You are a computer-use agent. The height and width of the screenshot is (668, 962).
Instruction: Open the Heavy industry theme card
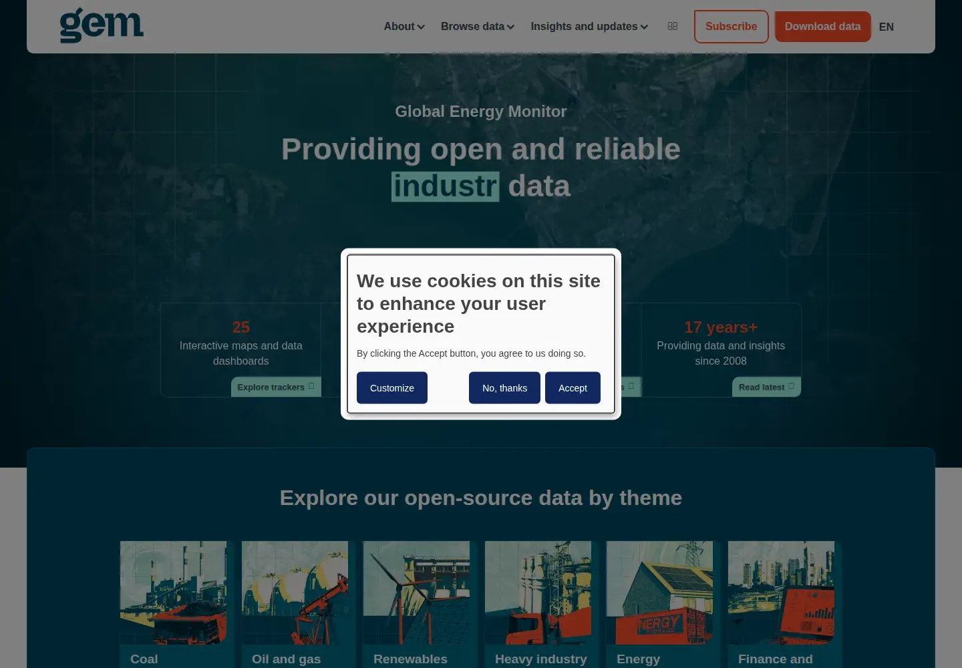(x=538, y=604)
